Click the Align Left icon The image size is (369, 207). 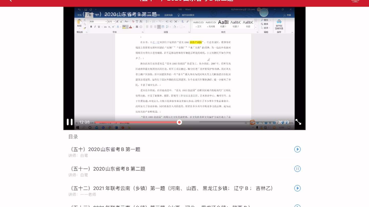coord(147,27)
